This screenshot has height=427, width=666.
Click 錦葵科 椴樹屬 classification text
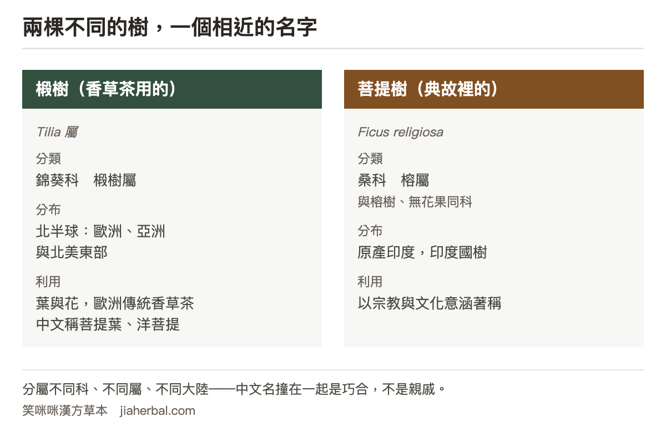pyautogui.click(x=86, y=180)
